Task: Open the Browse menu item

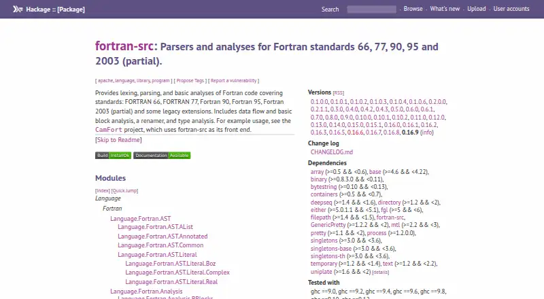Action: click(x=413, y=9)
